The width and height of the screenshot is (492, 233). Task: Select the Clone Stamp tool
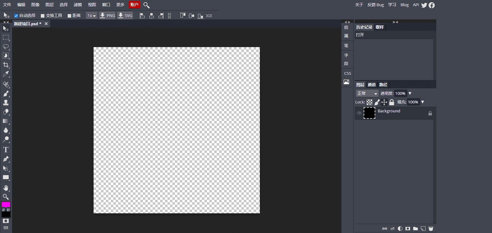coord(6,103)
